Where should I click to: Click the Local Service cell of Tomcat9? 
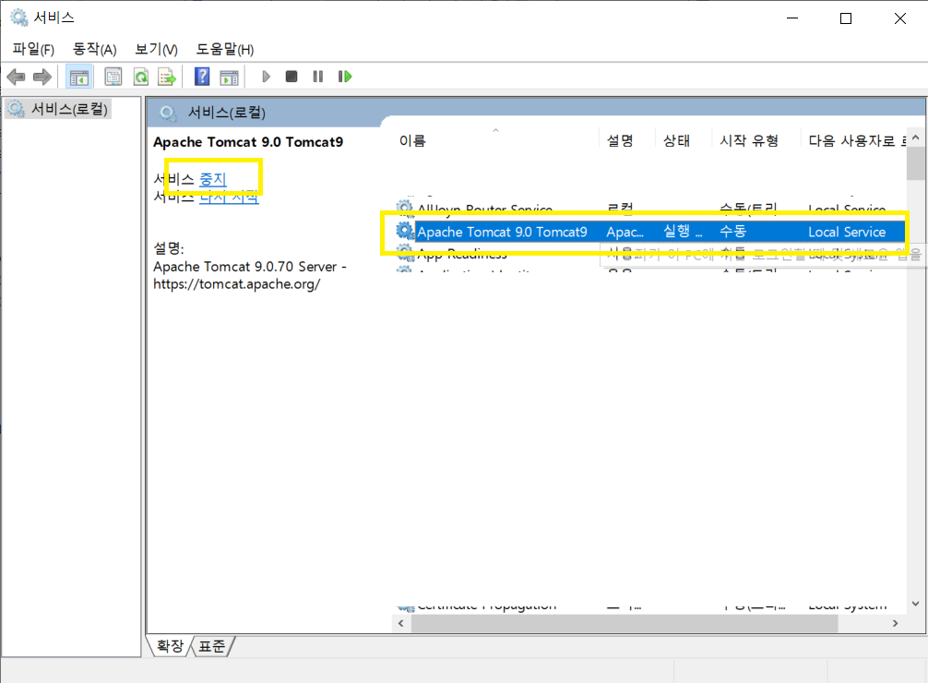(847, 232)
